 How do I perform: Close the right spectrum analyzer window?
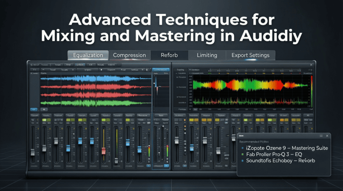(x=311, y=65)
